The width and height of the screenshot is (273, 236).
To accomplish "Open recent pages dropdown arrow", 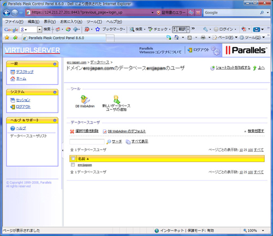I will pos(21,13).
